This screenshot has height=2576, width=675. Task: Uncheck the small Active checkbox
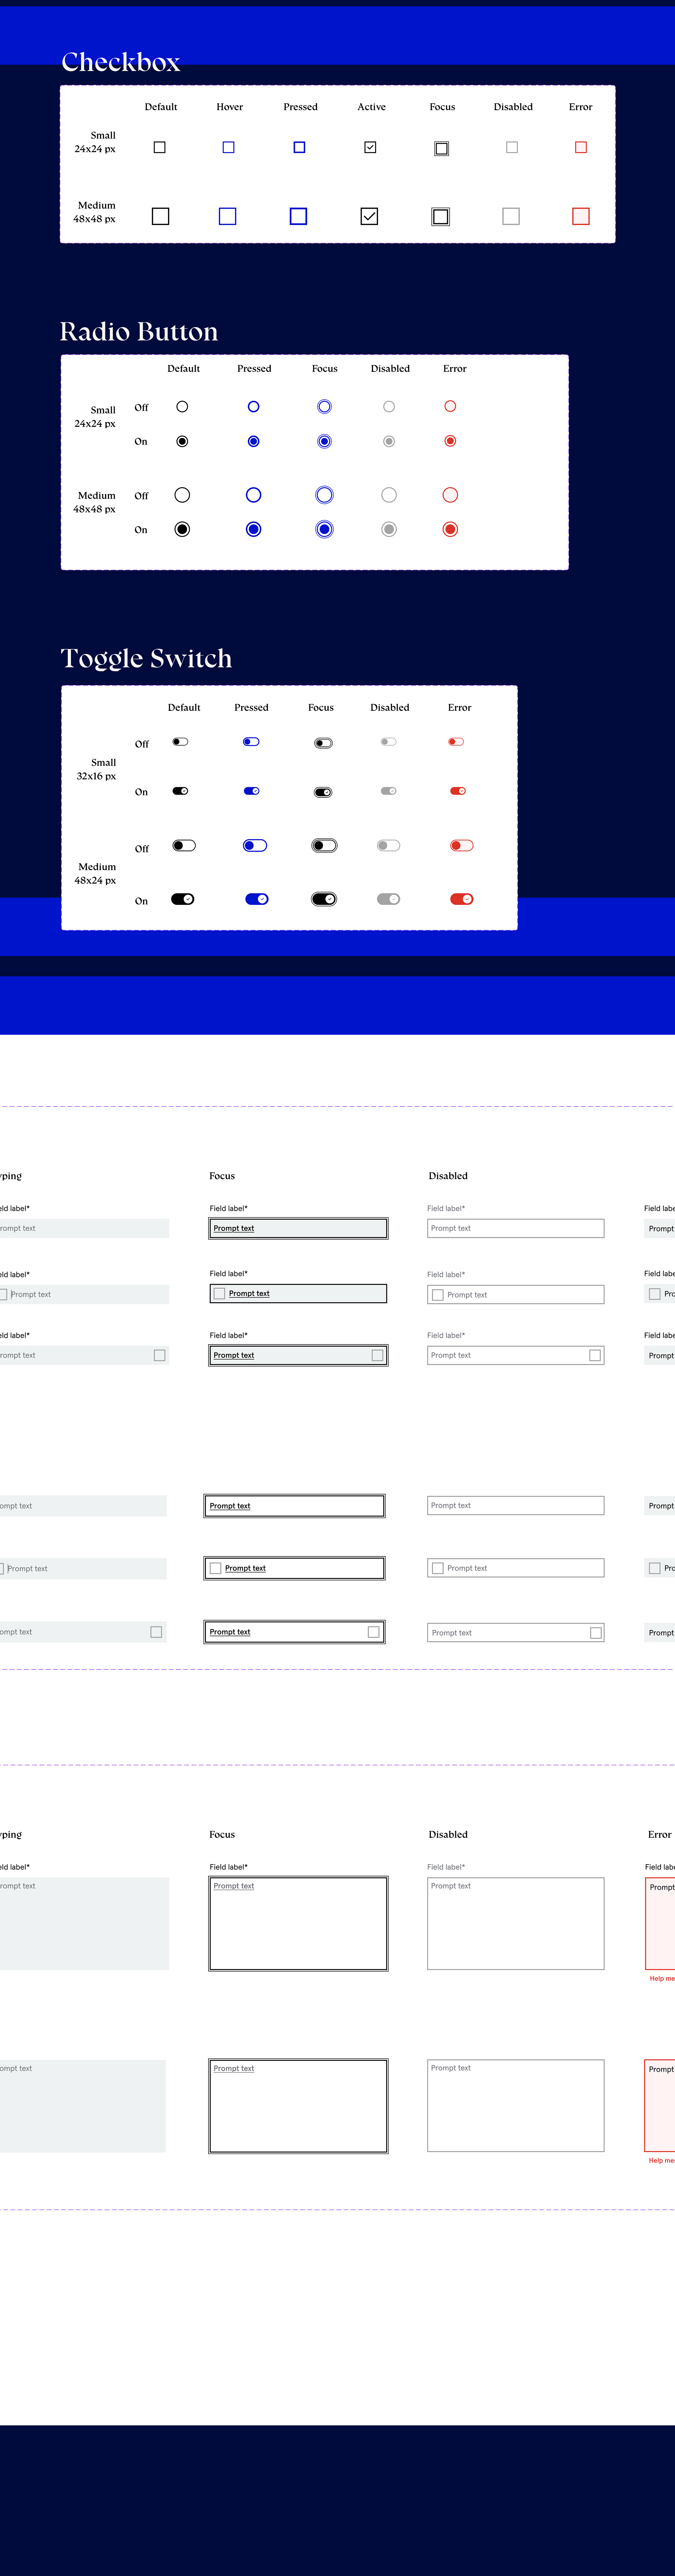click(x=371, y=147)
